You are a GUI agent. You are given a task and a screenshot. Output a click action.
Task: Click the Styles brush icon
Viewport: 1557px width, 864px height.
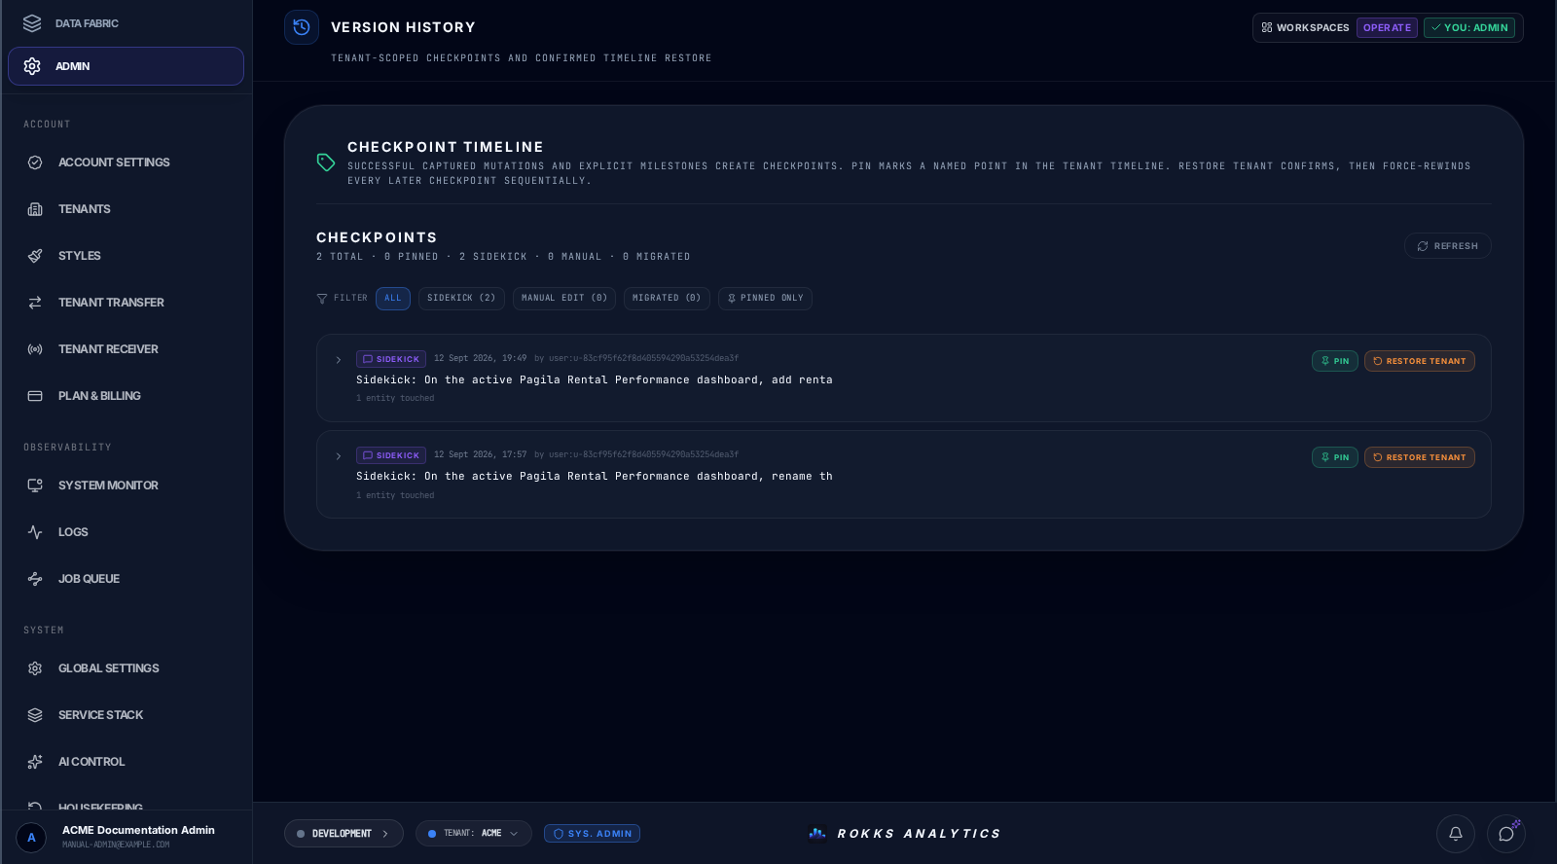[x=35, y=256]
